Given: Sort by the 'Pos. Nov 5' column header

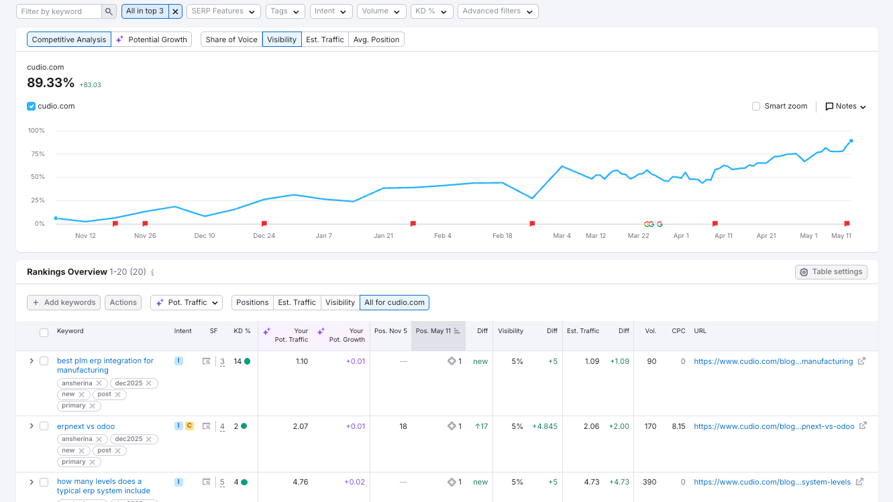Looking at the screenshot, I should [390, 331].
